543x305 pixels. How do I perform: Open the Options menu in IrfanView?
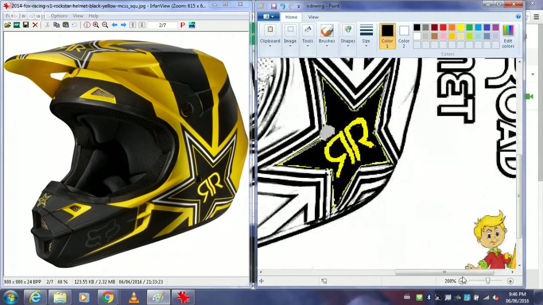[x=59, y=16]
